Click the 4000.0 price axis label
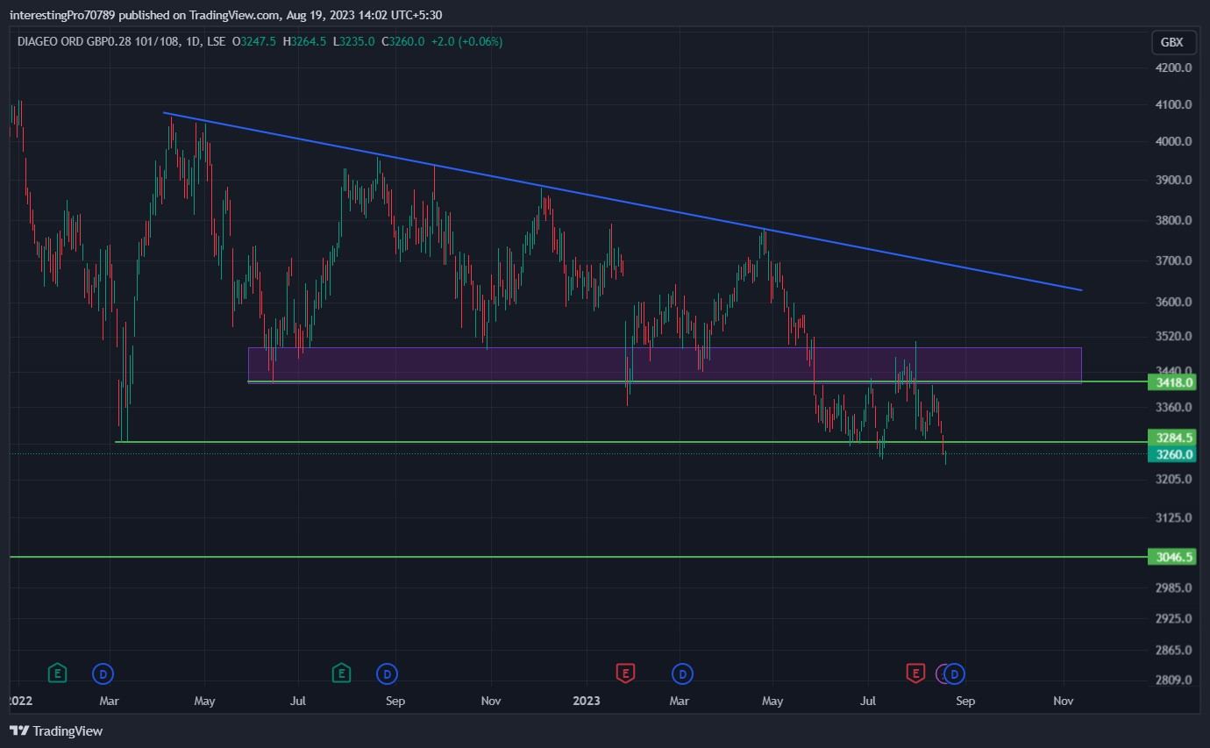This screenshot has width=1210, height=748. click(1174, 141)
